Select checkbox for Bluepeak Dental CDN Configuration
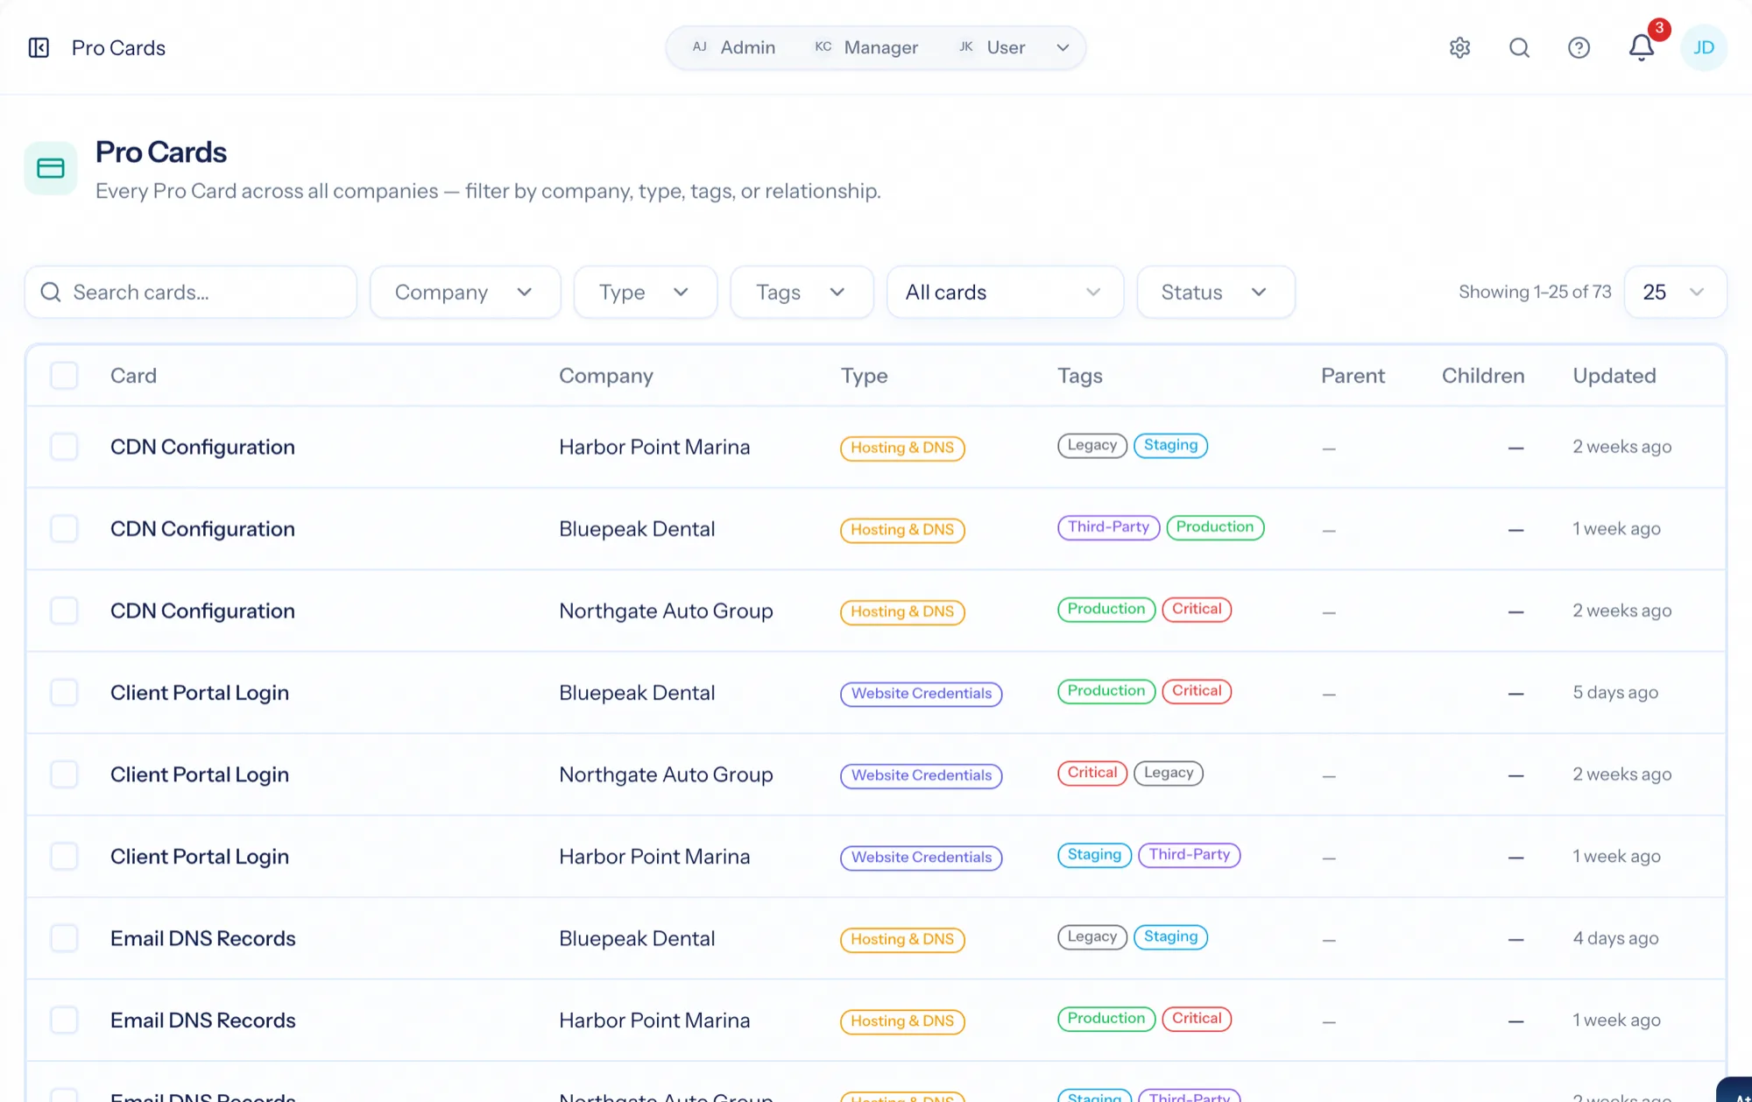1752x1102 pixels. (64, 529)
